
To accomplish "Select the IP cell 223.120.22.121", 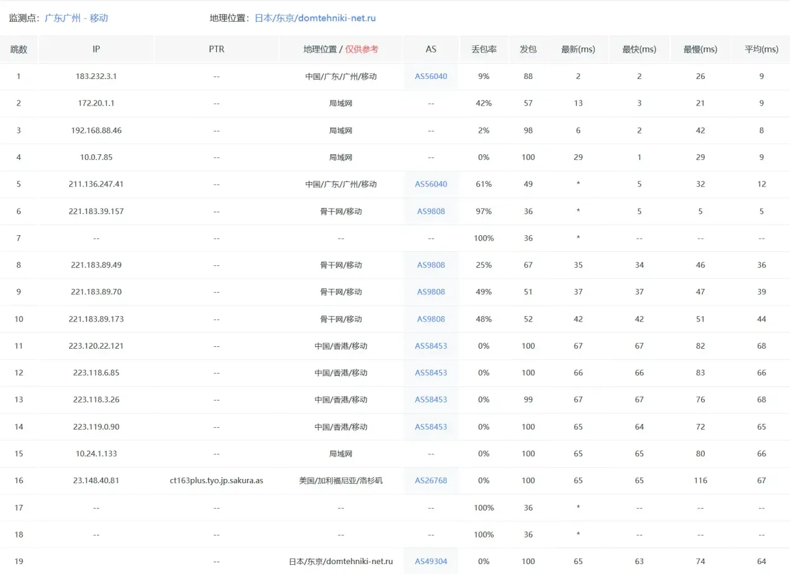I will pyautogui.click(x=96, y=346).
